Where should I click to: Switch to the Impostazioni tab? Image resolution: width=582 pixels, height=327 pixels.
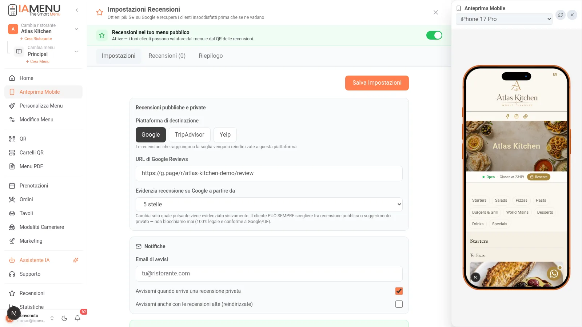tap(119, 56)
